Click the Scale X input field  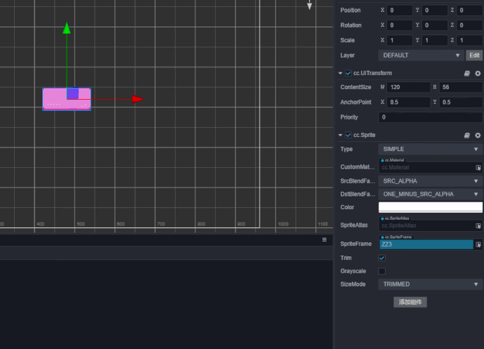pos(400,41)
